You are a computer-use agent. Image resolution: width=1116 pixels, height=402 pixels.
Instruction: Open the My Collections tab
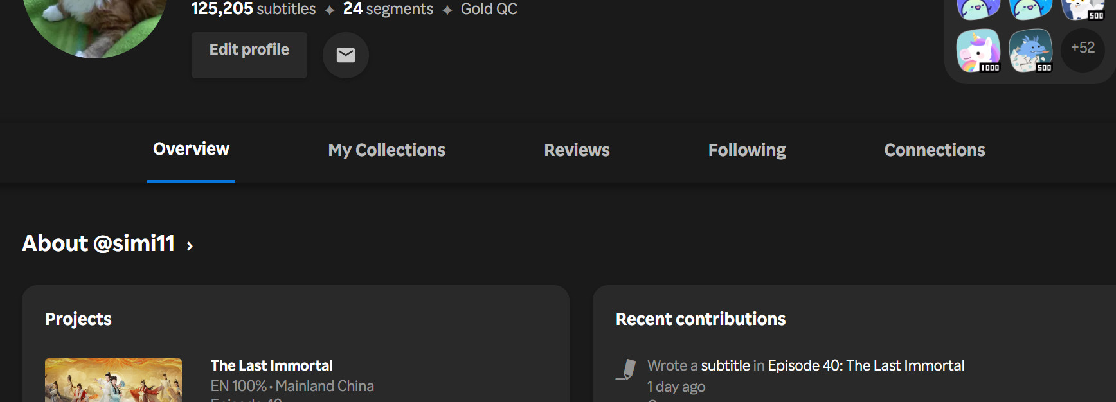tap(386, 150)
